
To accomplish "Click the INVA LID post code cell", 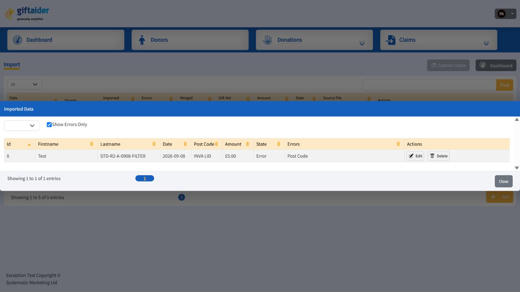I will point(207,156).
